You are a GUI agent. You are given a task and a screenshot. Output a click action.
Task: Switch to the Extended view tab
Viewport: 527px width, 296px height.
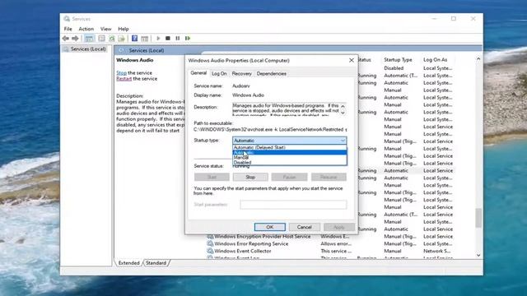[x=128, y=263]
